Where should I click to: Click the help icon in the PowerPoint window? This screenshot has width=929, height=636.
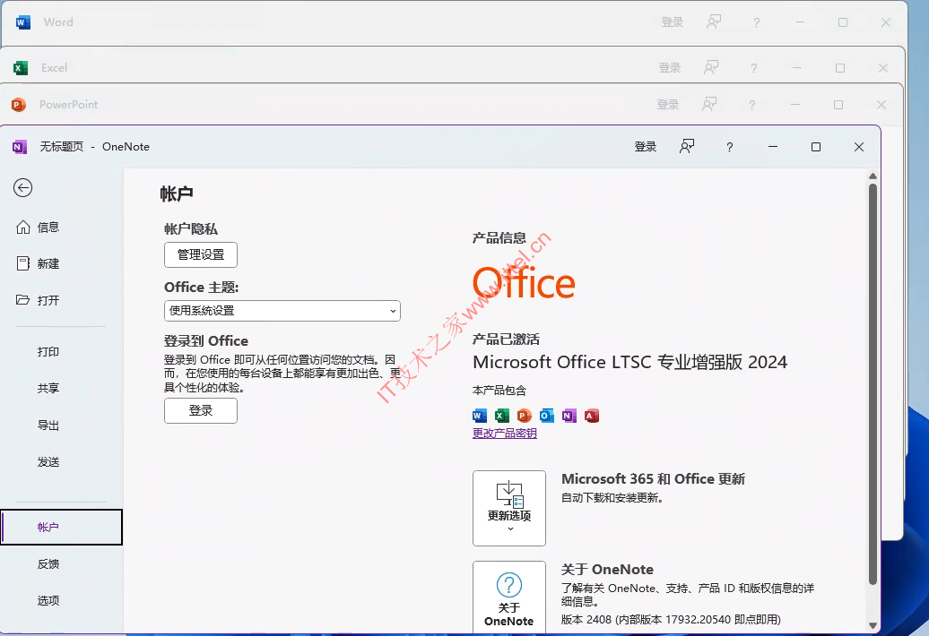pos(751,105)
